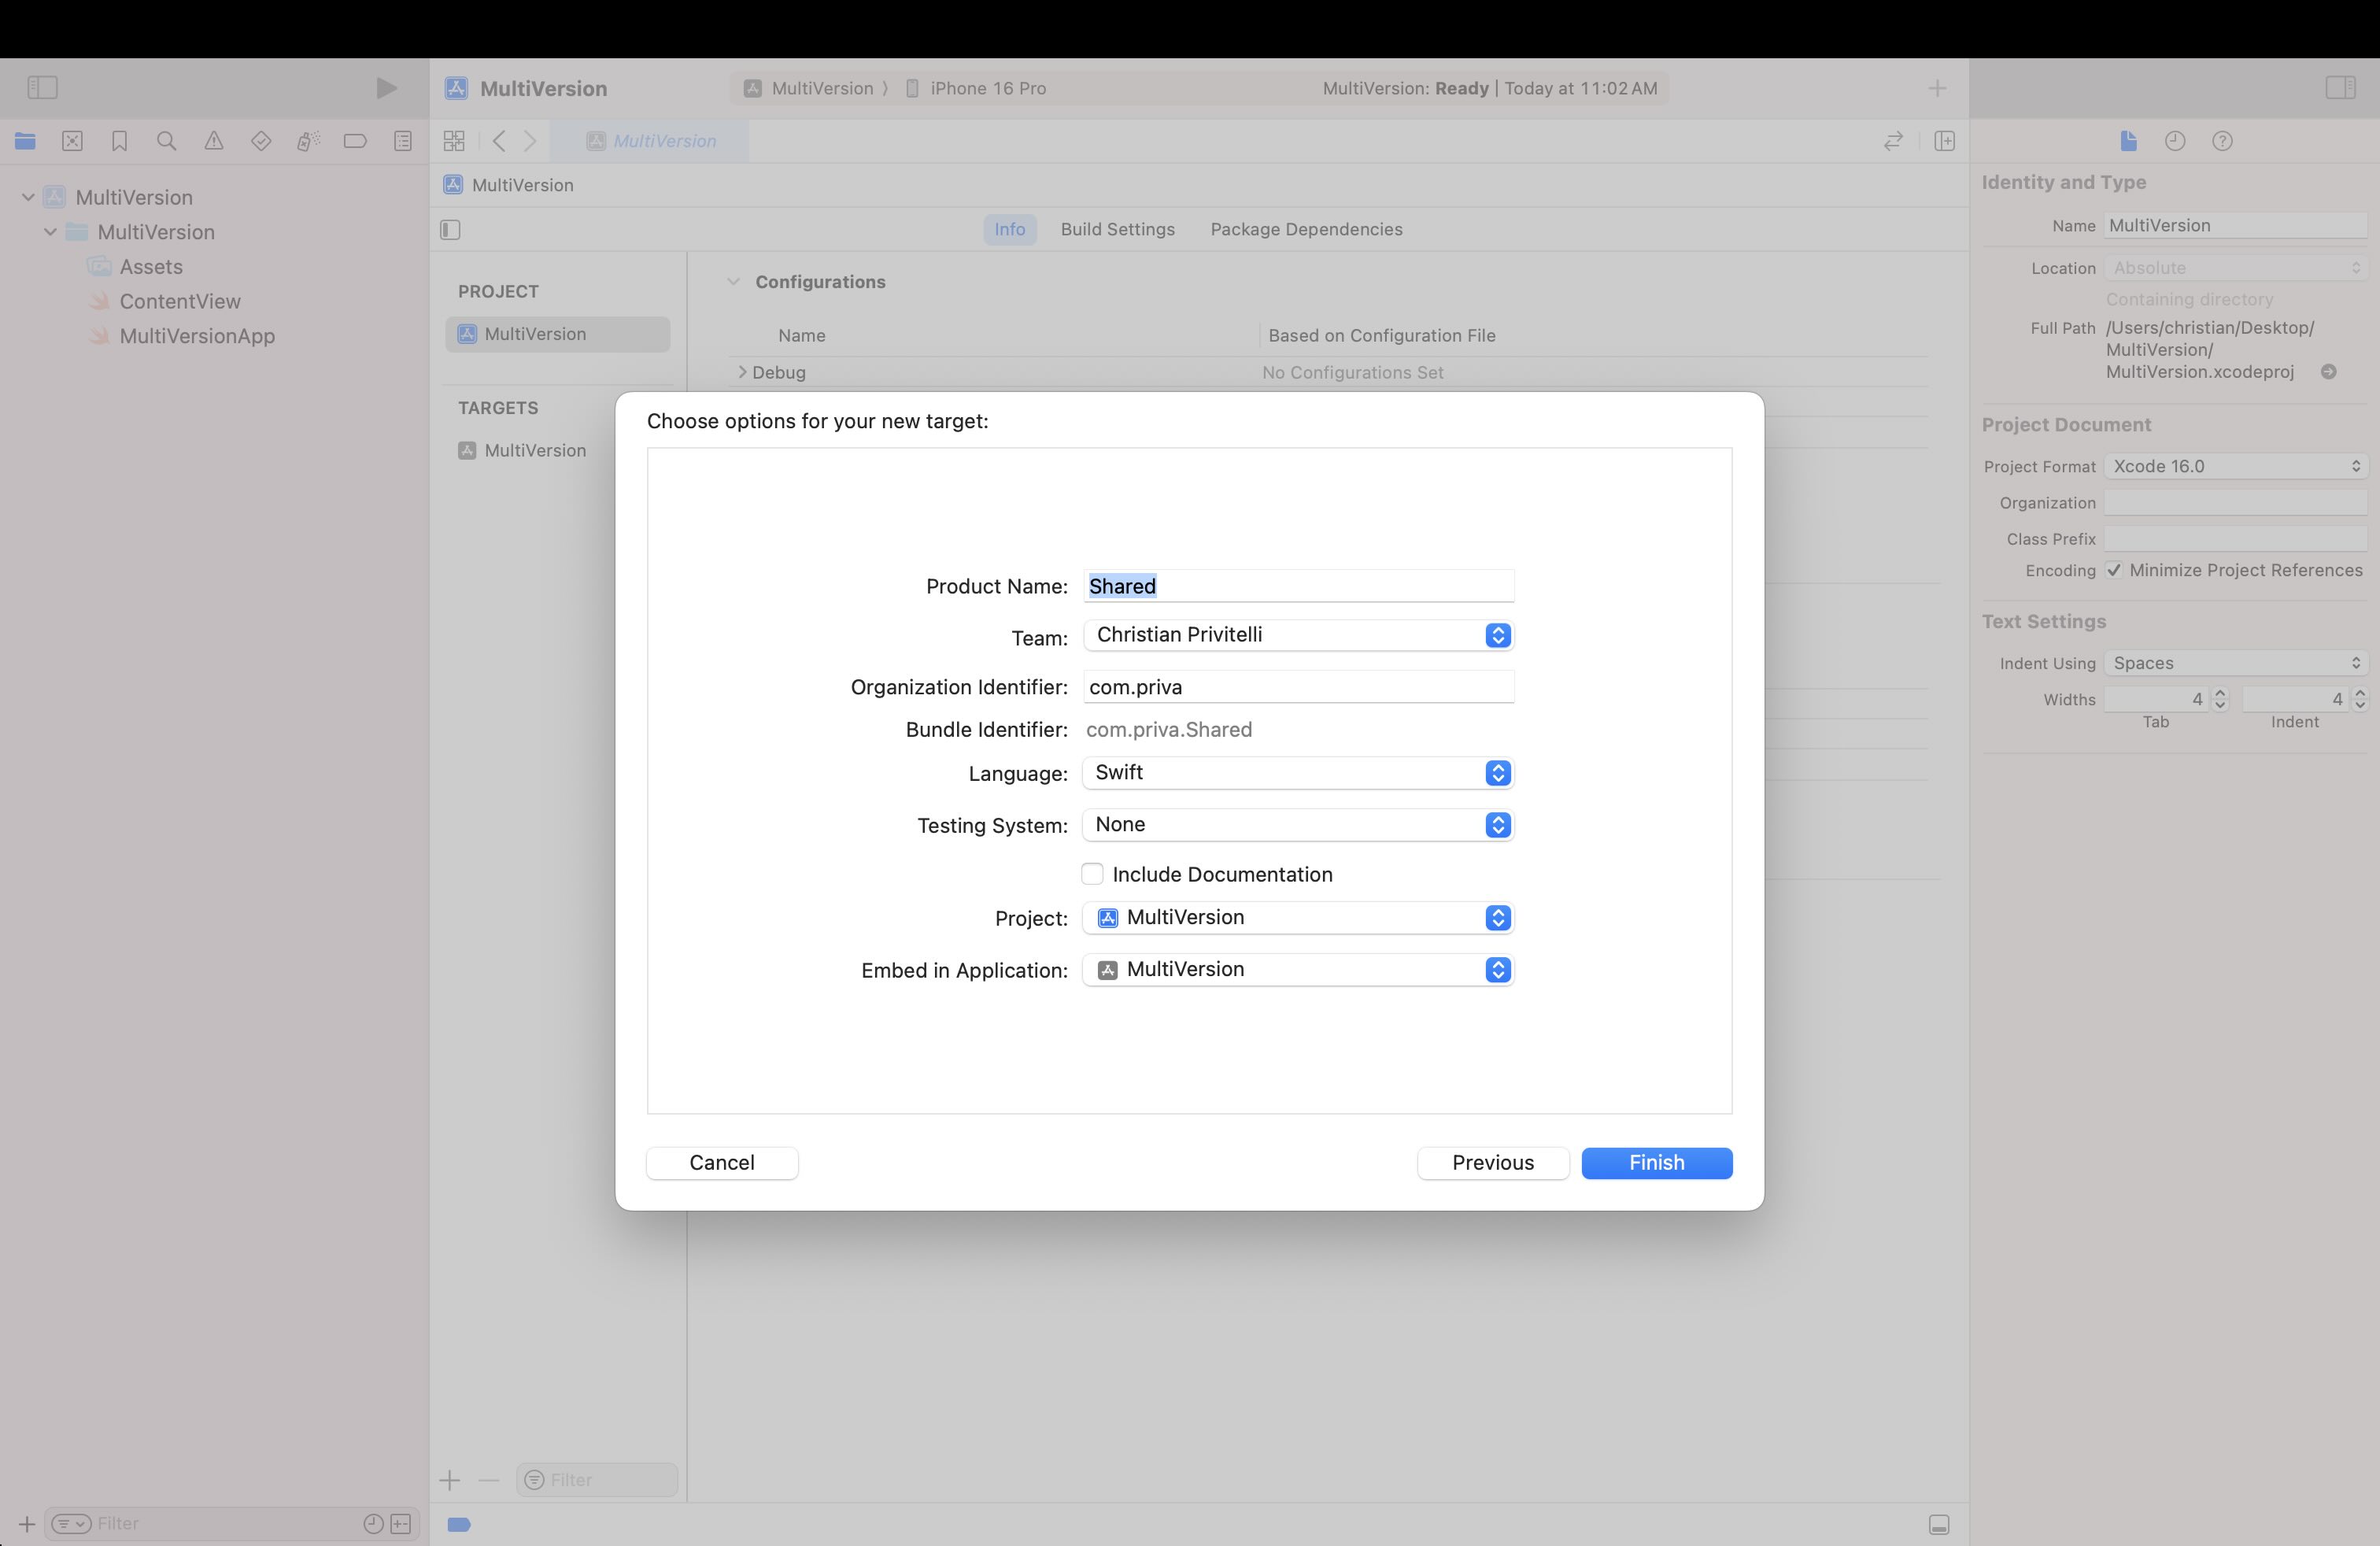
Task: Open the Find navigator magnifier icon
Action: (167, 141)
